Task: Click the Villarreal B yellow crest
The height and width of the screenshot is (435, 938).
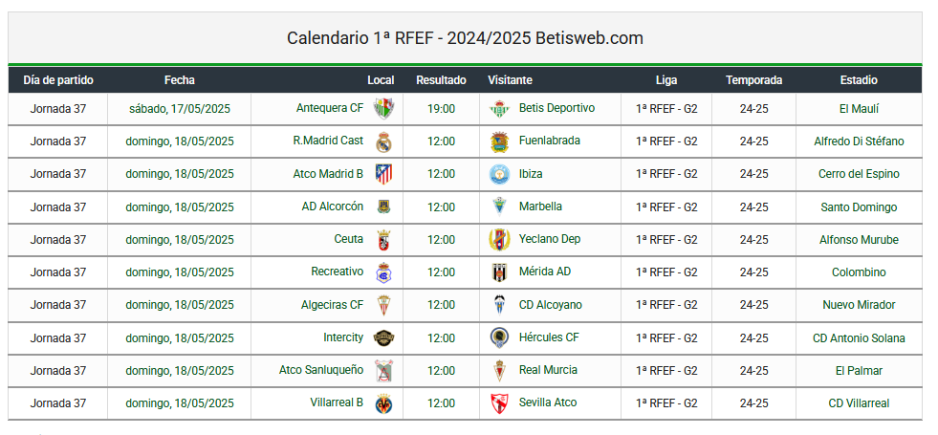Action: (383, 403)
